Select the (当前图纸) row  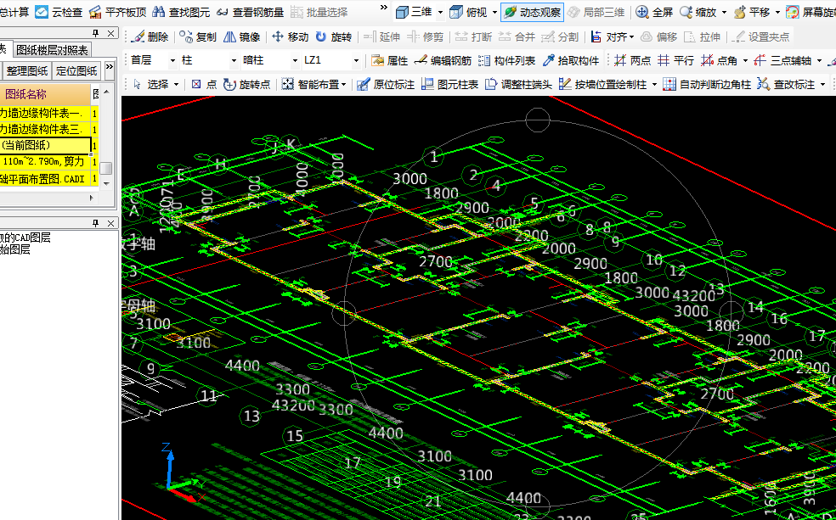tap(45, 145)
